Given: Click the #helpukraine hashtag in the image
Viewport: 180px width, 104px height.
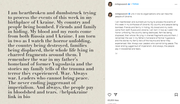Looking at the screenshot, I should click(x=73, y=92).
